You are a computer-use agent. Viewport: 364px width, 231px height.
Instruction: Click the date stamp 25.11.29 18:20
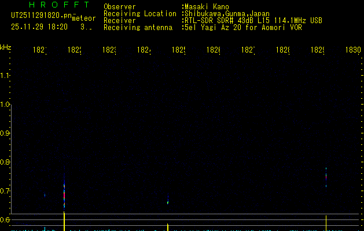click(39, 27)
